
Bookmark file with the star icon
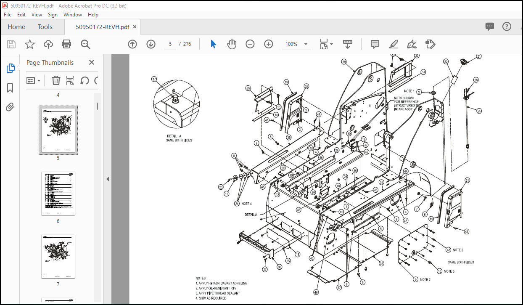click(x=30, y=44)
